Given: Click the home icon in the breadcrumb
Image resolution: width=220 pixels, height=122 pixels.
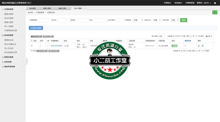Looking at the screenshot, I should pos(29,13).
